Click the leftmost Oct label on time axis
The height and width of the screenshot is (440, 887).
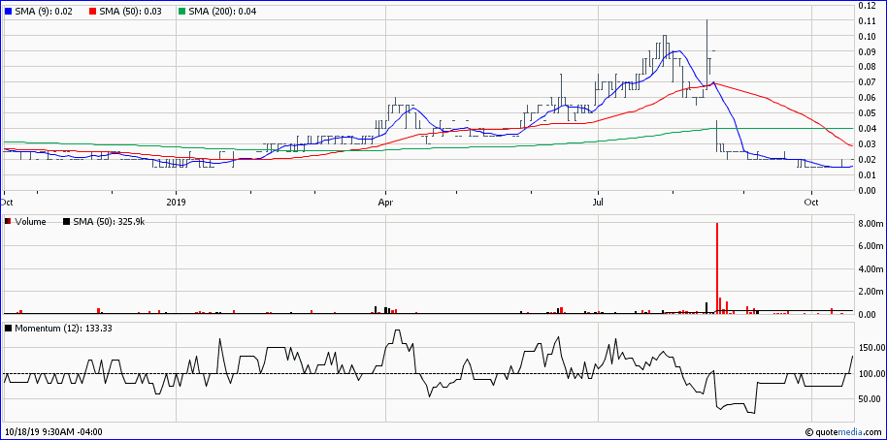(x=8, y=203)
